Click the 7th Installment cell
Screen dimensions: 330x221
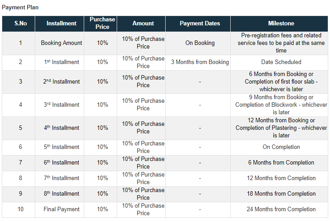pyautogui.click(x=61, y=178)
